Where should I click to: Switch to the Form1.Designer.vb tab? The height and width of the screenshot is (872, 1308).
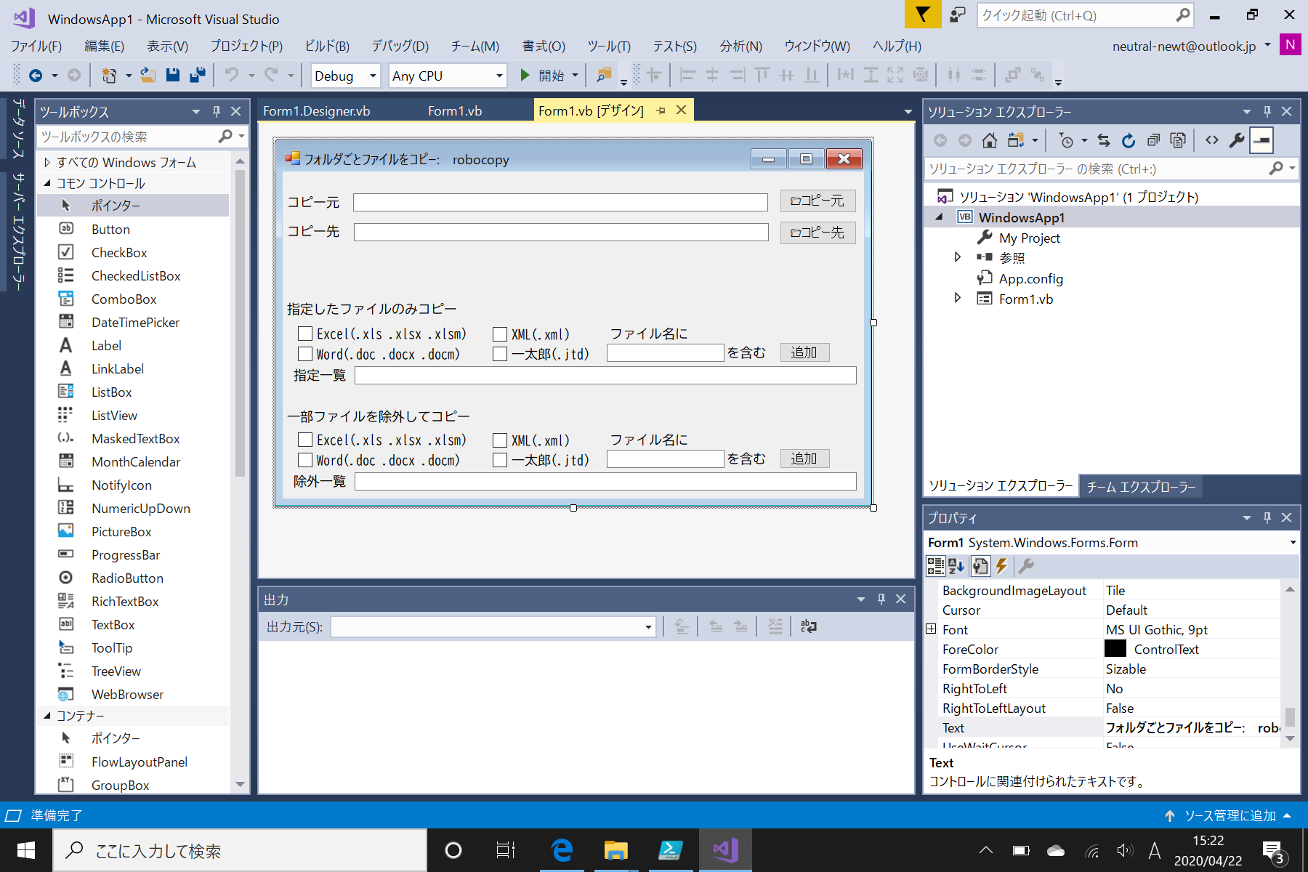tap(316, 110)
